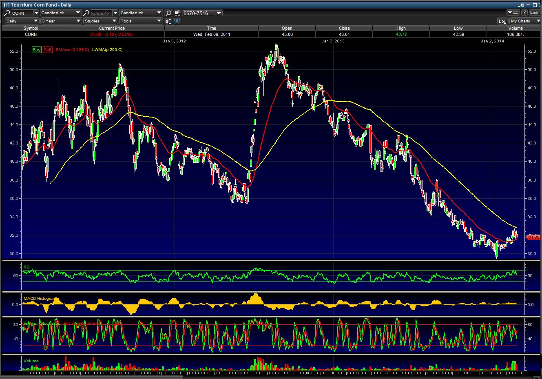
Task: Expand the Daily interval dropdown
Action: pyautogui.click(x=21, y=21)
